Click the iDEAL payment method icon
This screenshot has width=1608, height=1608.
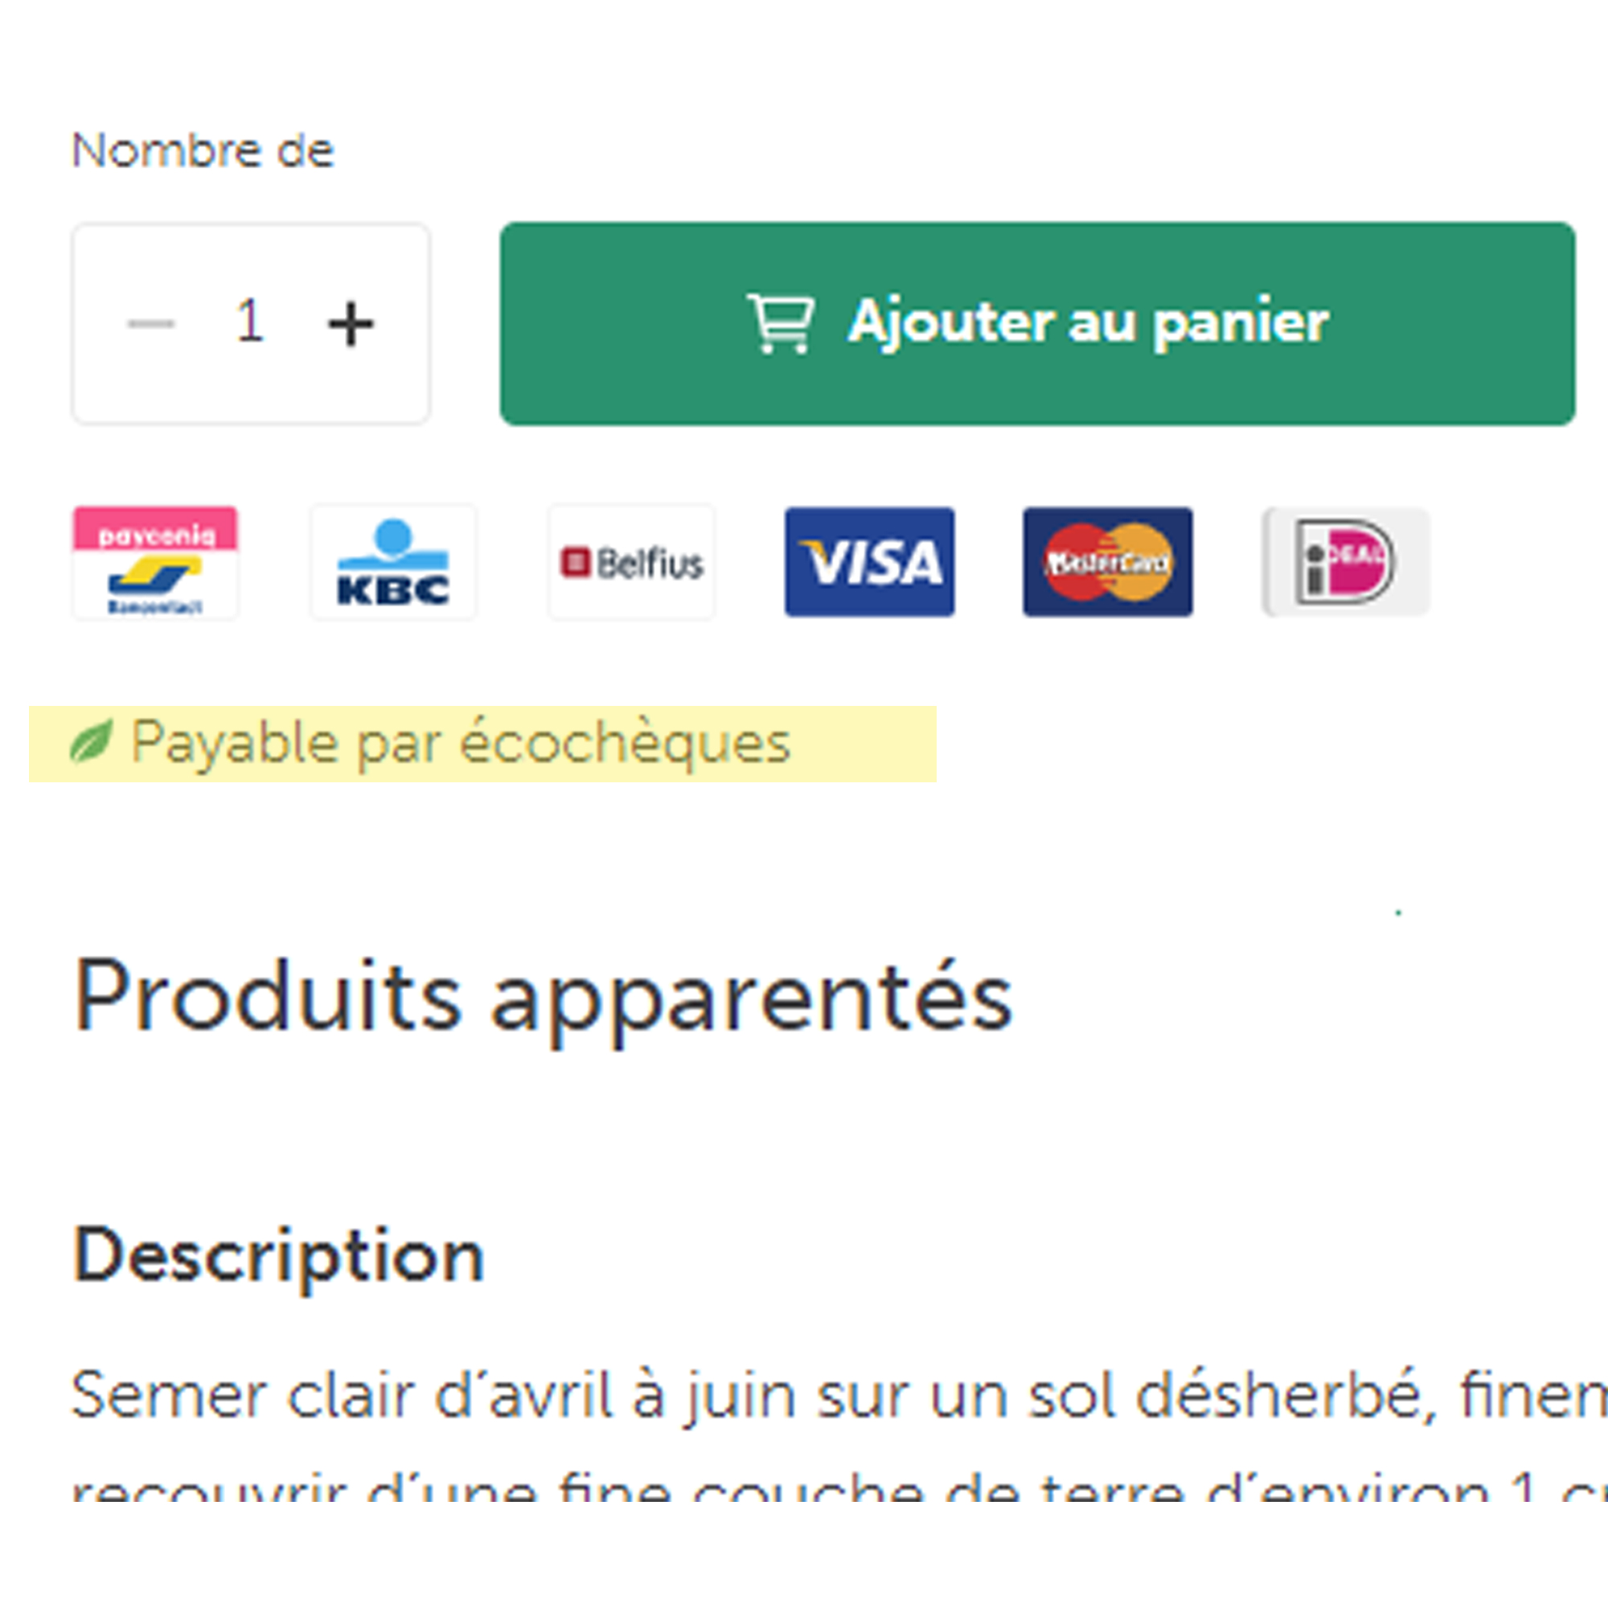[x=1343, y=563]
